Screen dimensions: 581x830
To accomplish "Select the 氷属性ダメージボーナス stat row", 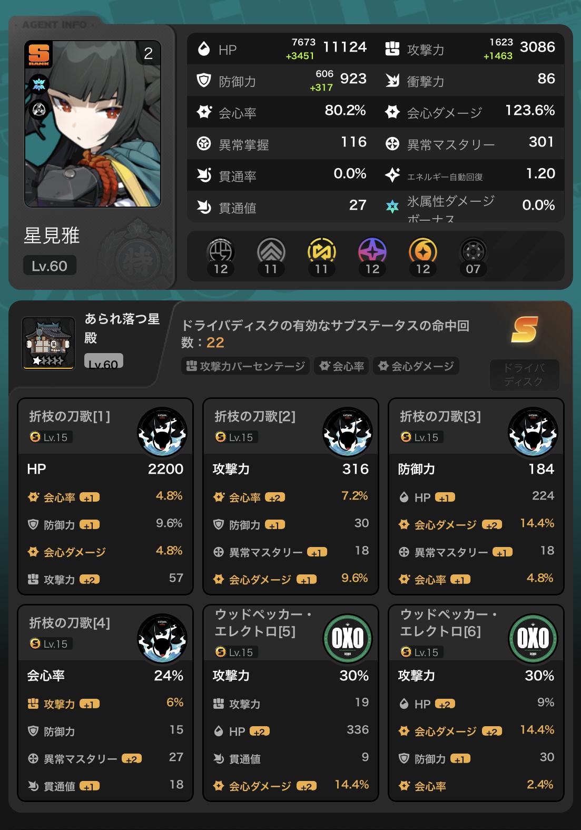I will click(470, 207).
